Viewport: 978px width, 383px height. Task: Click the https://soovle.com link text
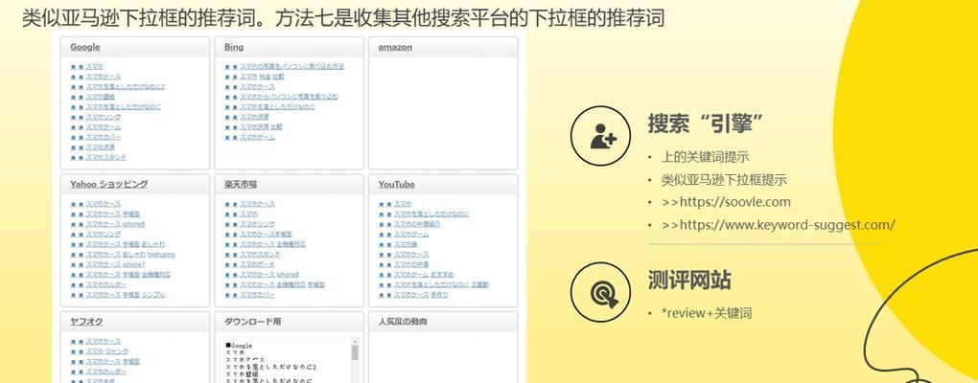point(734,202)
